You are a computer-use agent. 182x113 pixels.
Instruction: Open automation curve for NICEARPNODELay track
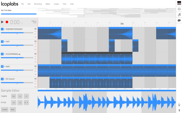[35, 62]
